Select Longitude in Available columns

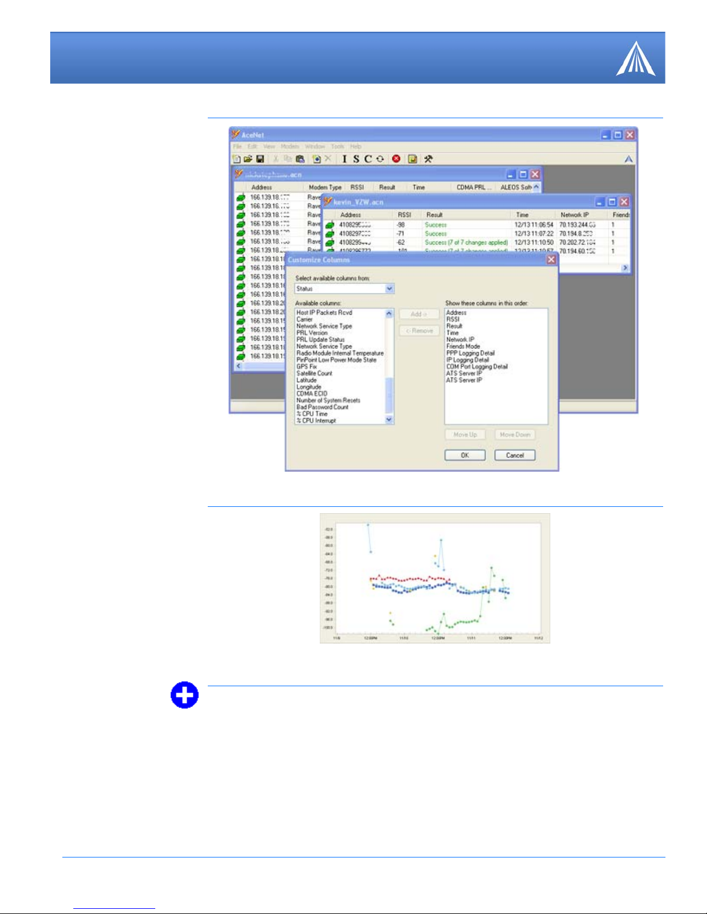(x=309, y=387)
